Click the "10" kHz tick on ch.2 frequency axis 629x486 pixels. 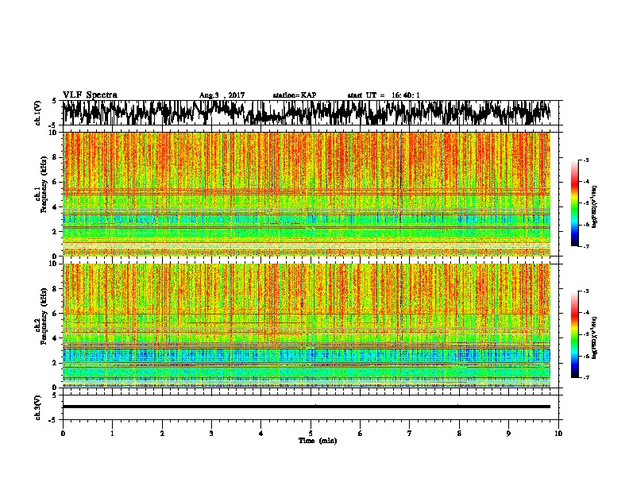(x=53, y=264)
